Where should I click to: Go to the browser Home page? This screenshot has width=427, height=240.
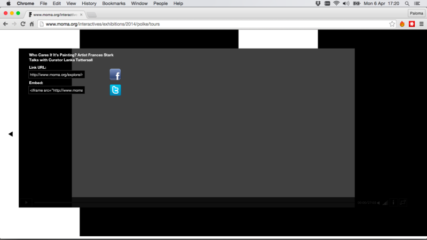31,24
